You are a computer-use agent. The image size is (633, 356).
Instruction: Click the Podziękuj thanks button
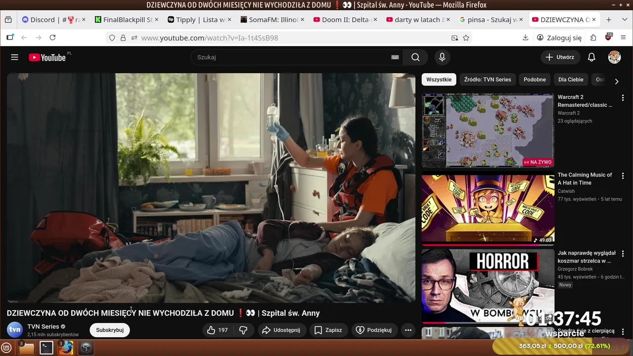[374, 330]
